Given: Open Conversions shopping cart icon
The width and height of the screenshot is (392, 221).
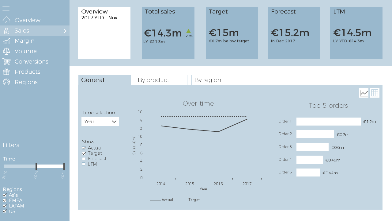Looking at the screenshot, I should [6, 62].
